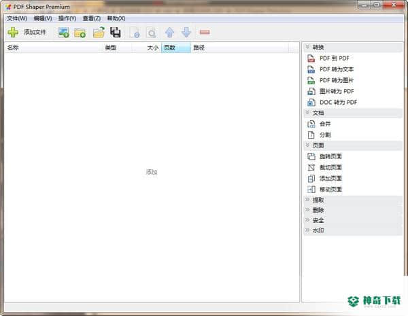Select the 移动页面 label
The height and width of the screenshot is (316, 408).
click(330, 190)
